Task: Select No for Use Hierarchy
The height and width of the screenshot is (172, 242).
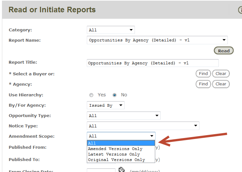Action: [115, 95]
